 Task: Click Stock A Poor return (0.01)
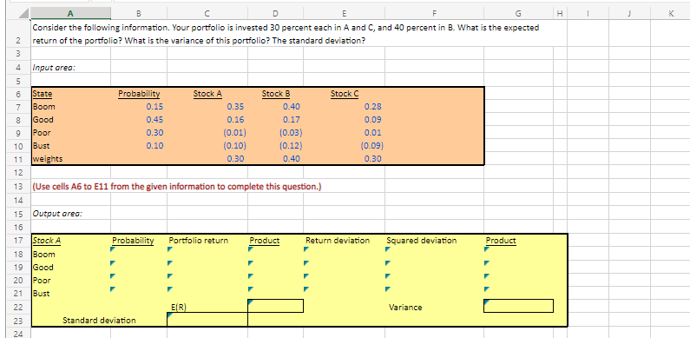coord(234,133)
